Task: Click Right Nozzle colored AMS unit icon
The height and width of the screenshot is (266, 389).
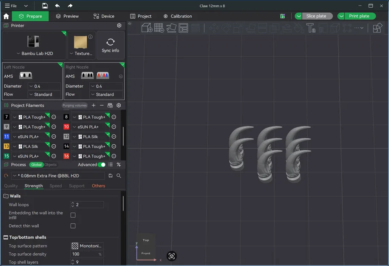Action: coord(103,75)
